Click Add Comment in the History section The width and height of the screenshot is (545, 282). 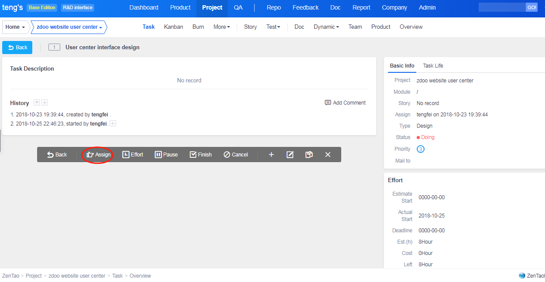(345, 103)
